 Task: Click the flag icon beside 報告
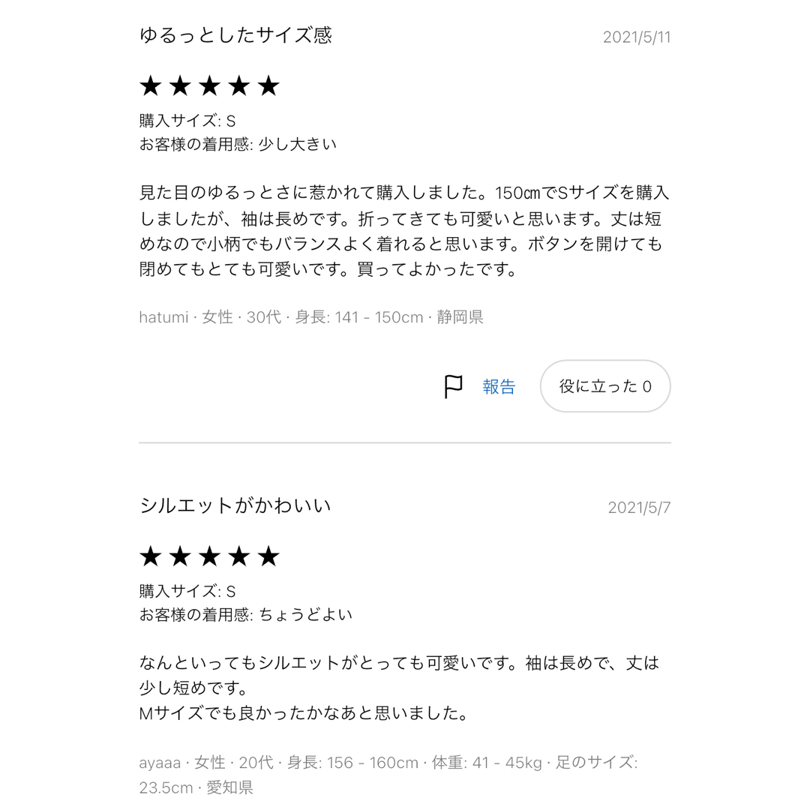[453, 386]
